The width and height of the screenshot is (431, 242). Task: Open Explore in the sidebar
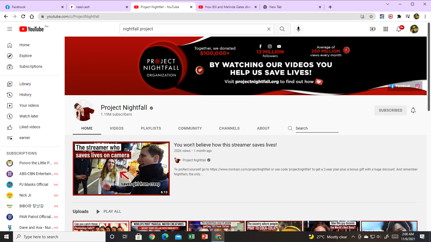point(30,56)
